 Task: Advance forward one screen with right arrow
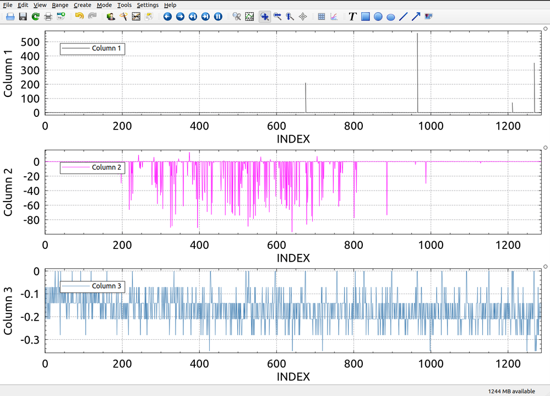[180, 17]
